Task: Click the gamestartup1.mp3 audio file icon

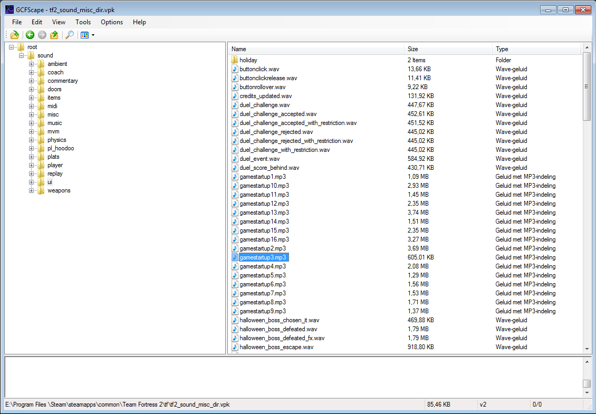Action: [235, 177]
